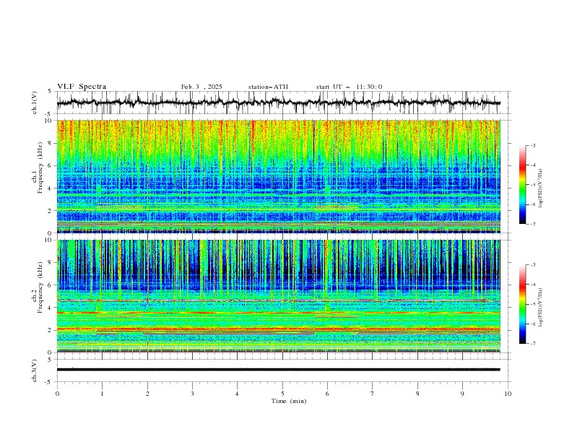Click the time axis tick label "6"
The width and height of the screenshot is (572, 442).
(x=327, y=394)
